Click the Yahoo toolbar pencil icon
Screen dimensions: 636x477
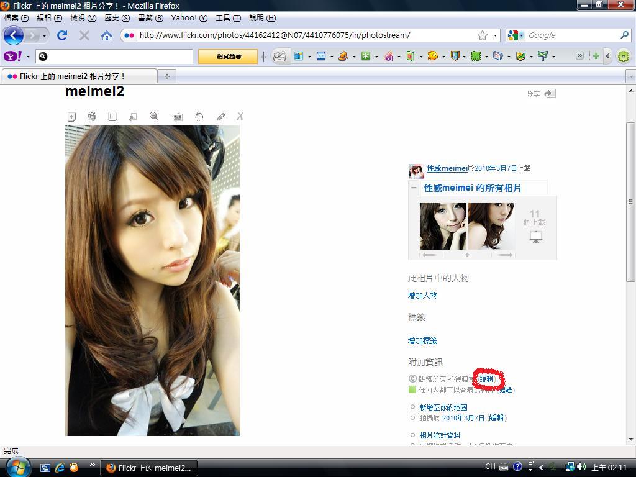pyautogui.click(x=279, y=56)
